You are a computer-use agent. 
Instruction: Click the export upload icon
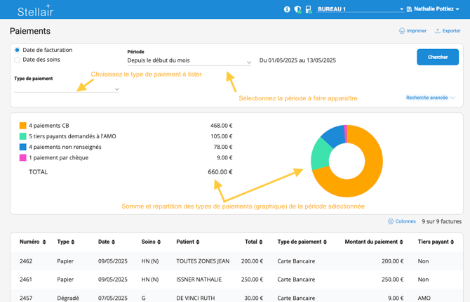tap(438, 31)
